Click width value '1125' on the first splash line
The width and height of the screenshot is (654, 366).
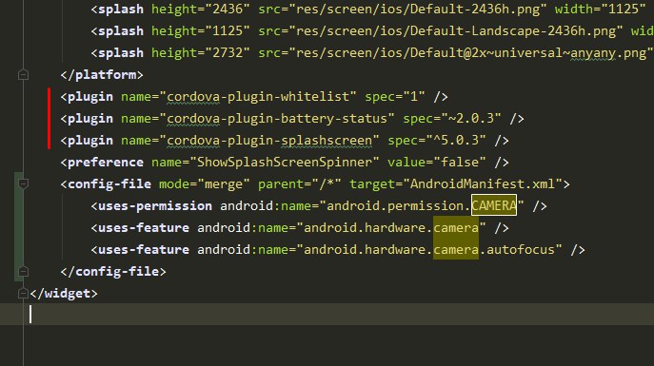point(624,10)
